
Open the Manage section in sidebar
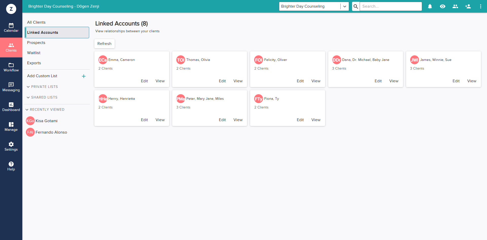(11, 127)
